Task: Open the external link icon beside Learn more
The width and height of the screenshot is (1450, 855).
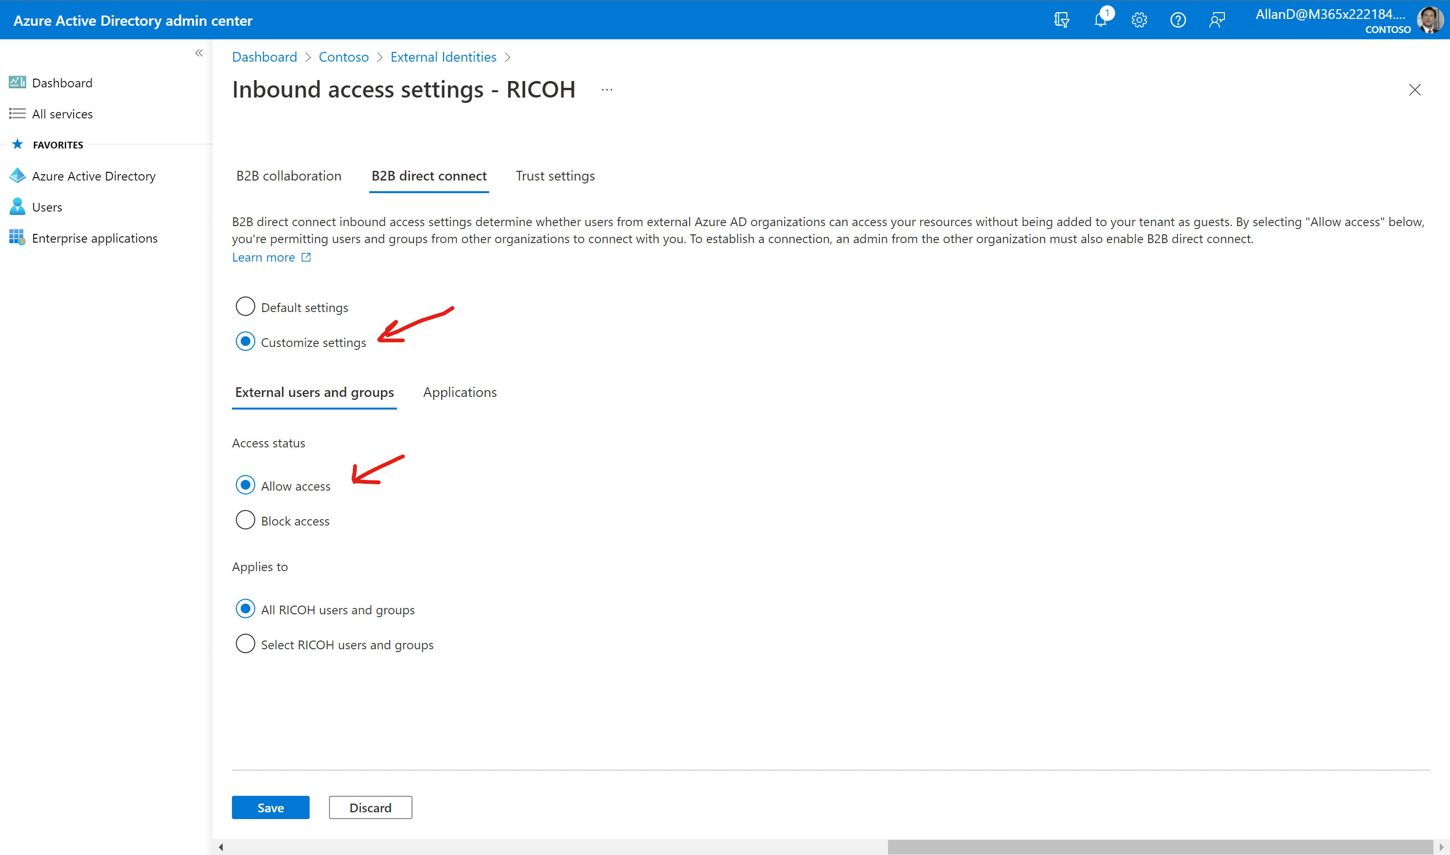Action: [x=306, y=257]
